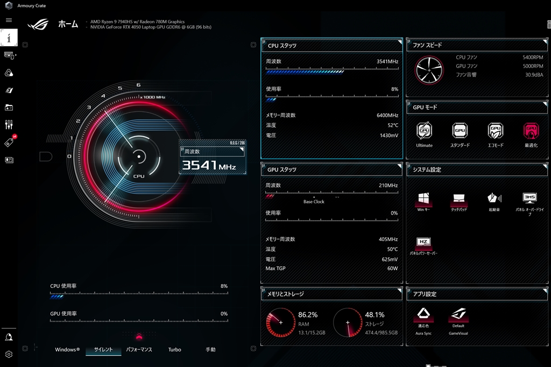
Task: Toggle the Win キー setting
Action: click(423, 199)
